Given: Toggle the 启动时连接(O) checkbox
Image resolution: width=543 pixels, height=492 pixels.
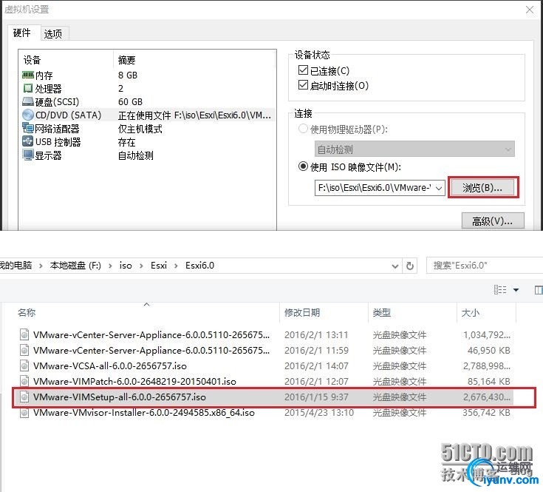Looking at the screenshot, I should [x=303, y=84].
